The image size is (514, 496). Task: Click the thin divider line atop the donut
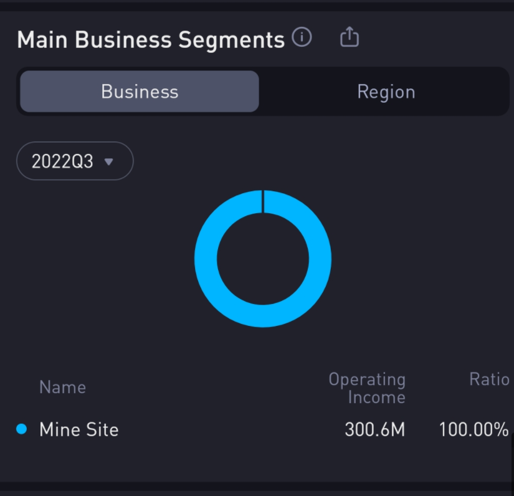pos(263,201)
